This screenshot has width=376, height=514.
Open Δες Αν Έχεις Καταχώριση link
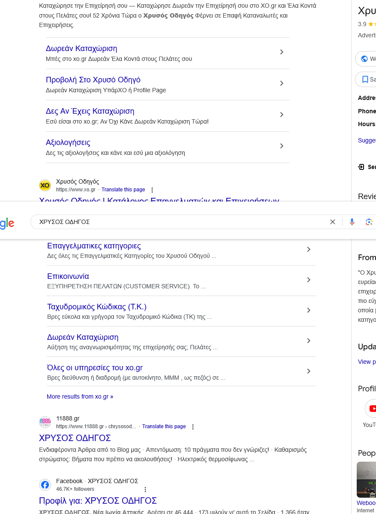90,111
